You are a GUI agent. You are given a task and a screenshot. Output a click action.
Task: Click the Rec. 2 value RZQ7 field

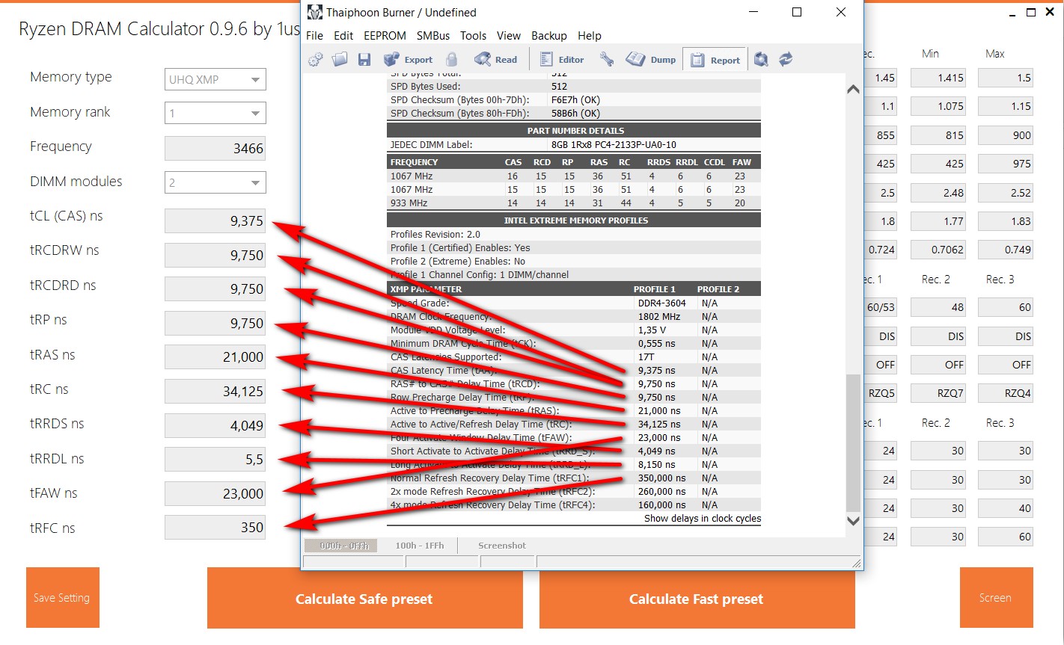coord(938,393)
